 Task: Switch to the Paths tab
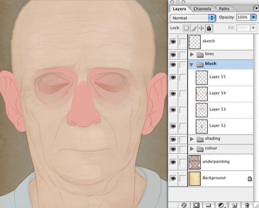point(224,9)
